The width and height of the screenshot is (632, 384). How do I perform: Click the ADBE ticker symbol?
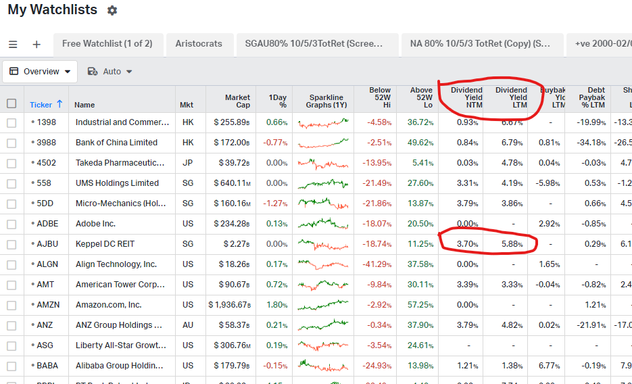click(47, 224)
